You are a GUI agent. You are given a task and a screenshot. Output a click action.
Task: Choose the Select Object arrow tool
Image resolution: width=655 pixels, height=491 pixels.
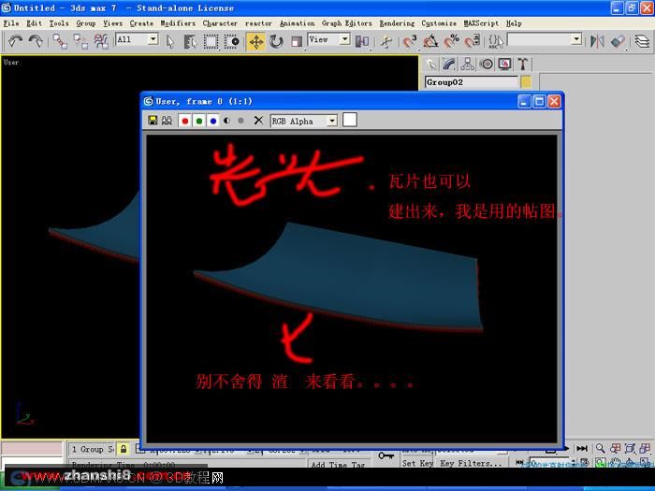click(x=170, y=41)
